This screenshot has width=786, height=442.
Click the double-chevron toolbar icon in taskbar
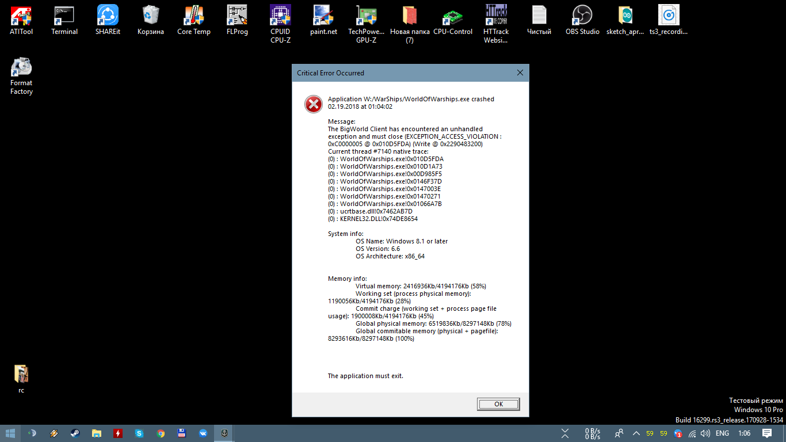(565, 433)
